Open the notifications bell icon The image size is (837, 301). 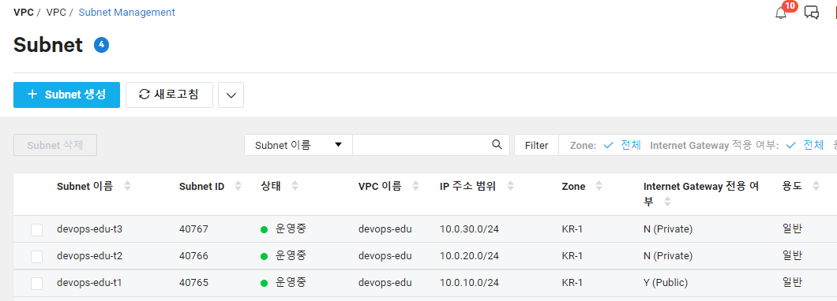(780, 13)
